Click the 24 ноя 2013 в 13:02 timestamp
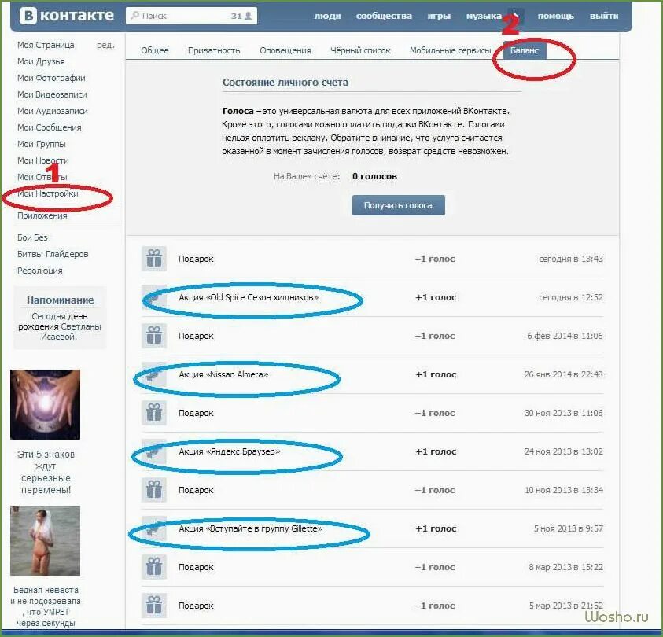The height and width of the screenshot is (637, 663). tap(564, 451)
